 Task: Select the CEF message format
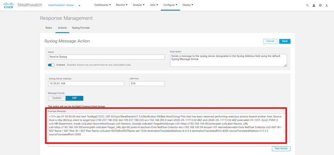point(74,98)
